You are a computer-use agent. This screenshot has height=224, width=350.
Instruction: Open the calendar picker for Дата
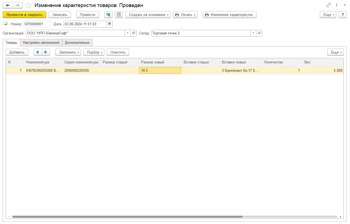[x=109, y=24]
